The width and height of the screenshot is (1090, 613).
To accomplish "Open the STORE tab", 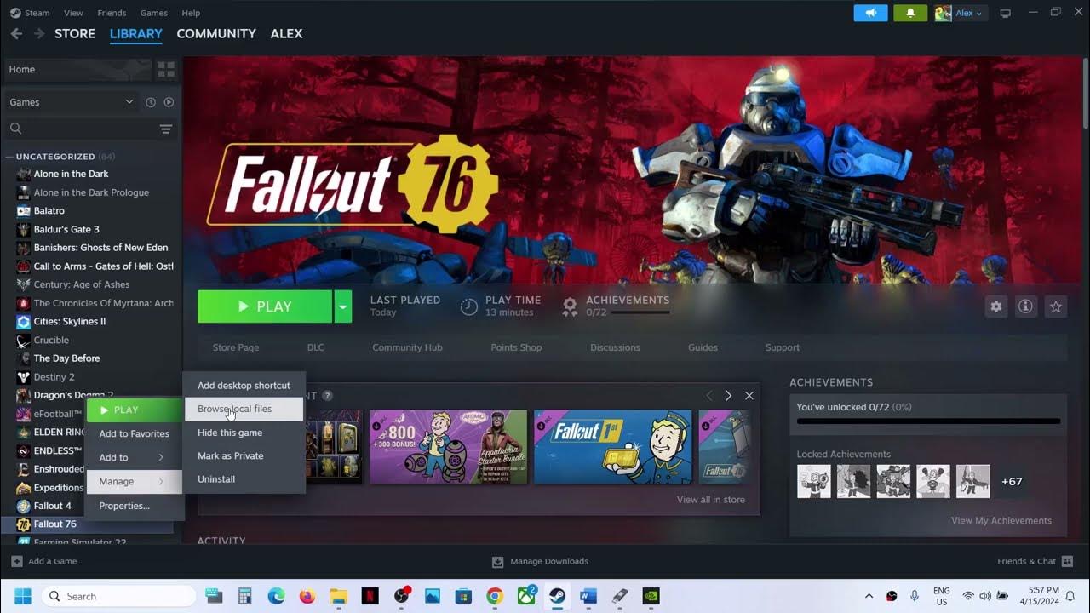I will pos(75,34).
